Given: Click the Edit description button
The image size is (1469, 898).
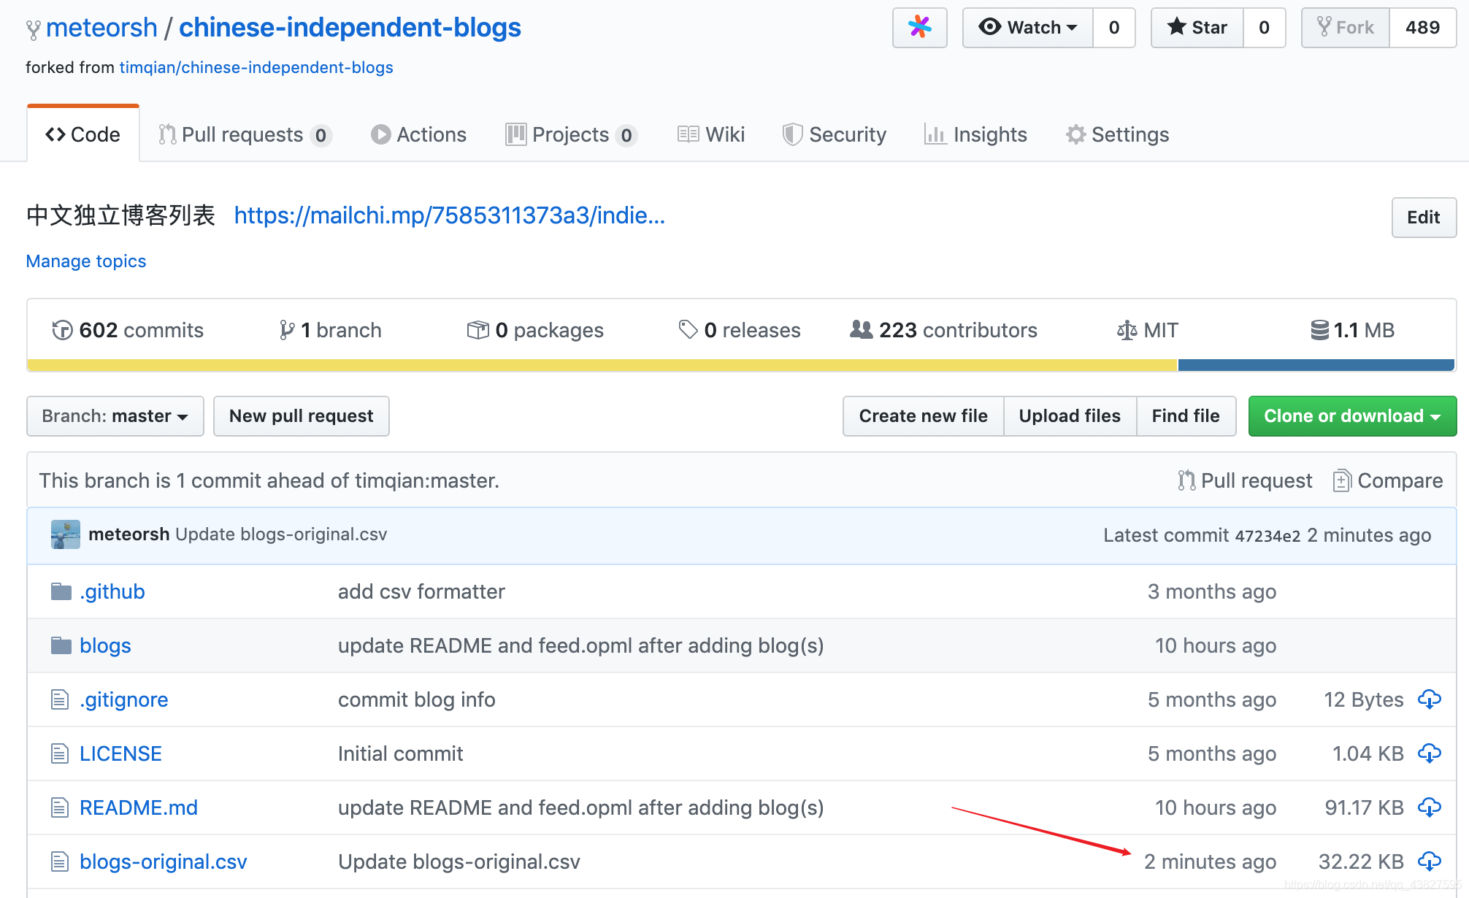Looking at the screenshot, I should click(x=1424, y=218).
